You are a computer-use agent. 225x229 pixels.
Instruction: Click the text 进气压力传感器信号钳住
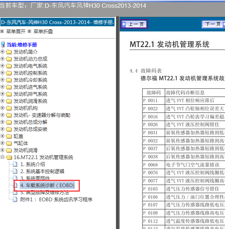click(x=192, y=189)
